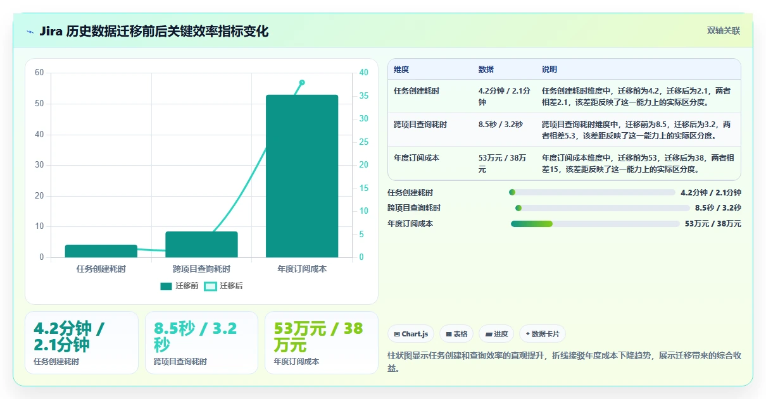Select the 表格 chip
This screenshot has width=766, height=399.
456,334
